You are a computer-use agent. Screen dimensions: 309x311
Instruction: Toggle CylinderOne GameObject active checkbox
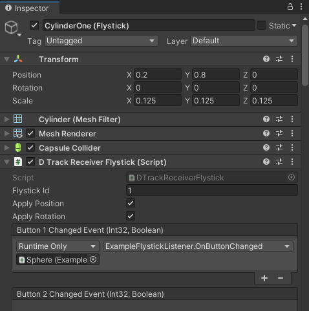34,25
